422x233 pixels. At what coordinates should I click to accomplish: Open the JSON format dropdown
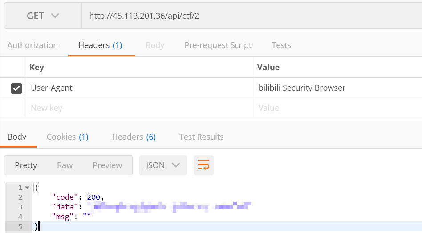[x=162, y=165]
